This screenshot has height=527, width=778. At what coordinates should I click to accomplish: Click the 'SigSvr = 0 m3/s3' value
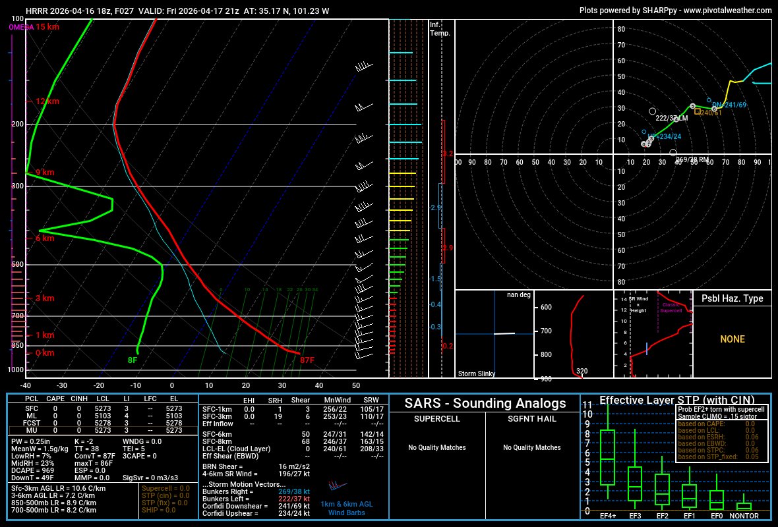(x=150, y=478)
